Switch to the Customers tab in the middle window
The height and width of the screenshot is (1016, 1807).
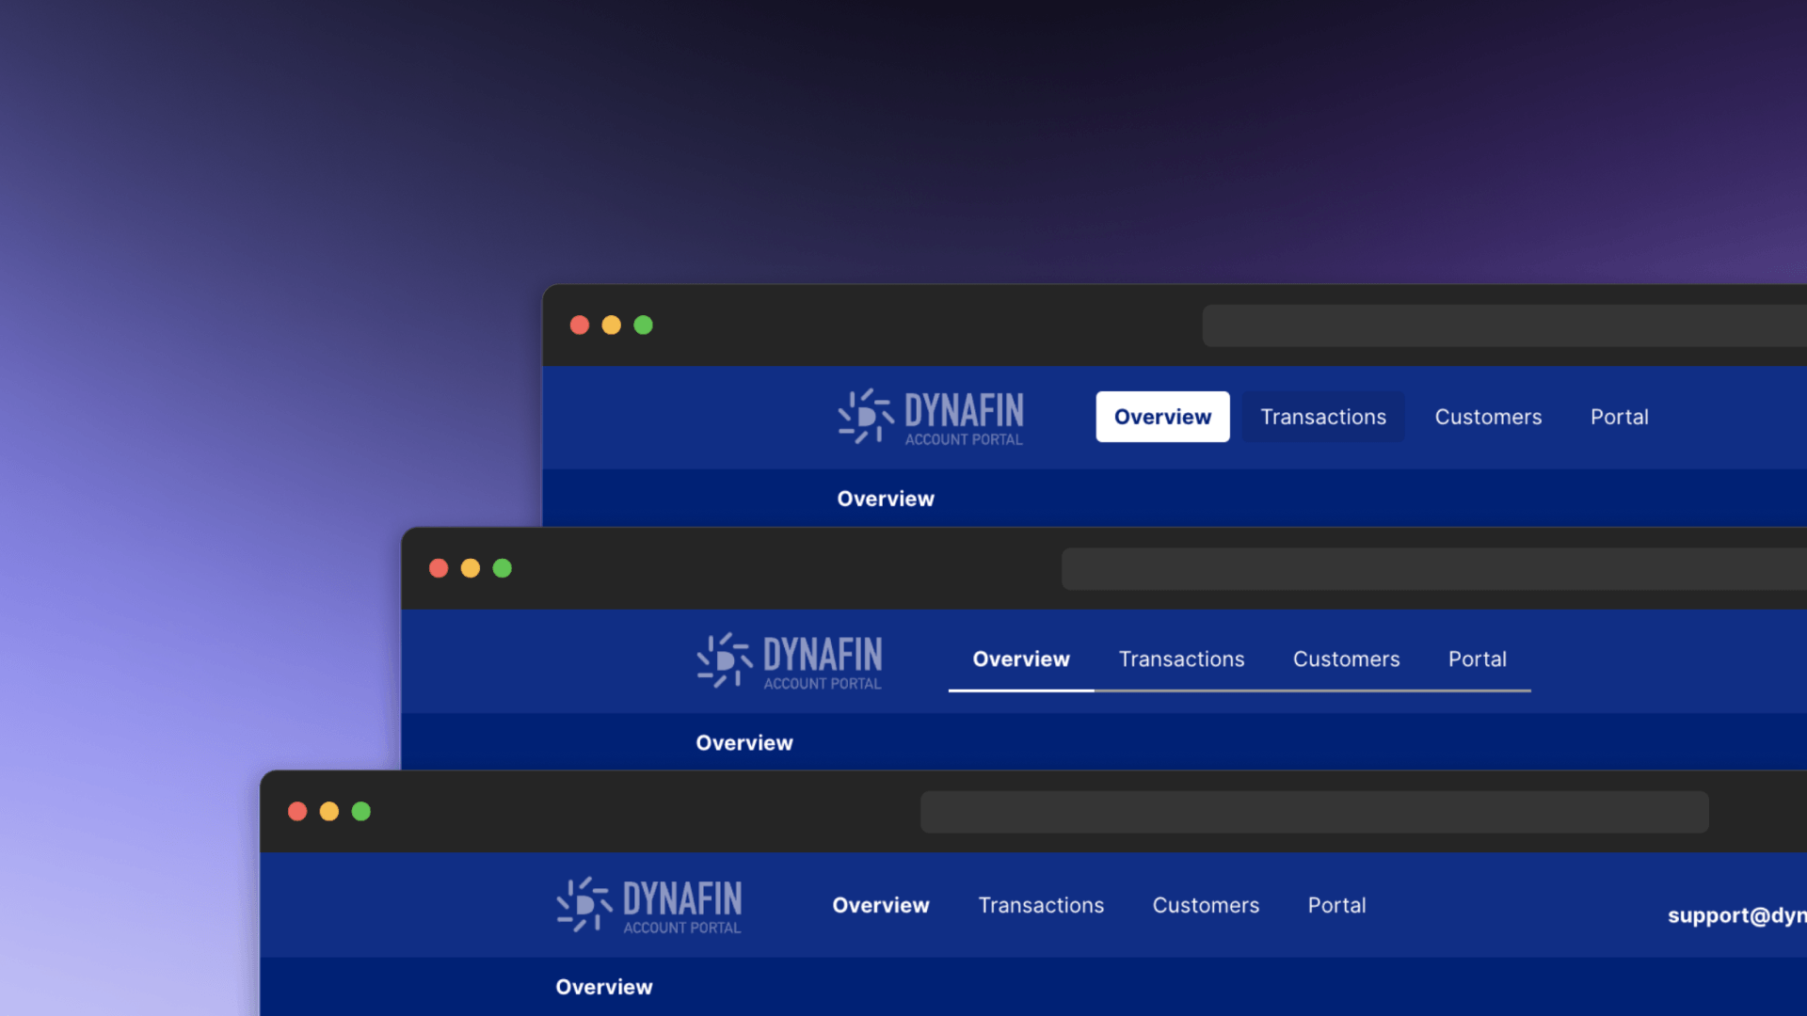click(x=1345, y=659)
